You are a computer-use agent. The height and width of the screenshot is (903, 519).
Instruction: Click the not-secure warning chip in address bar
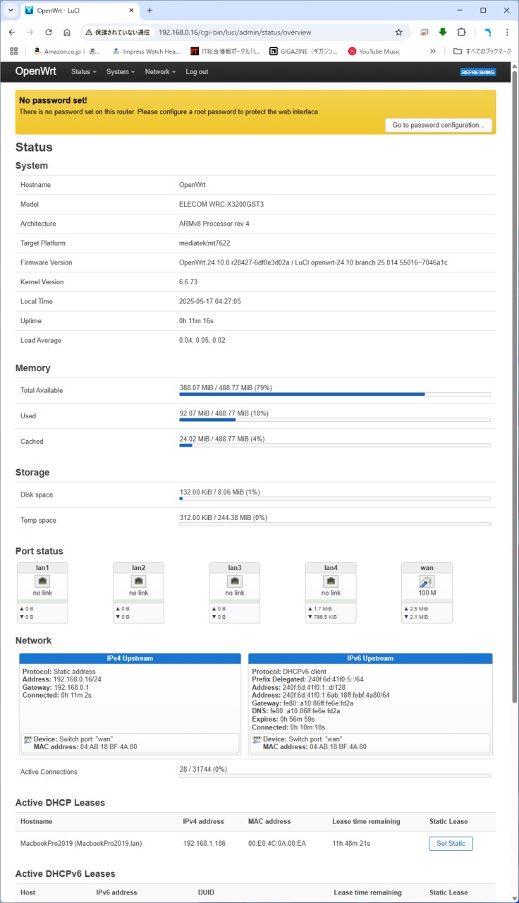[116, 32]
